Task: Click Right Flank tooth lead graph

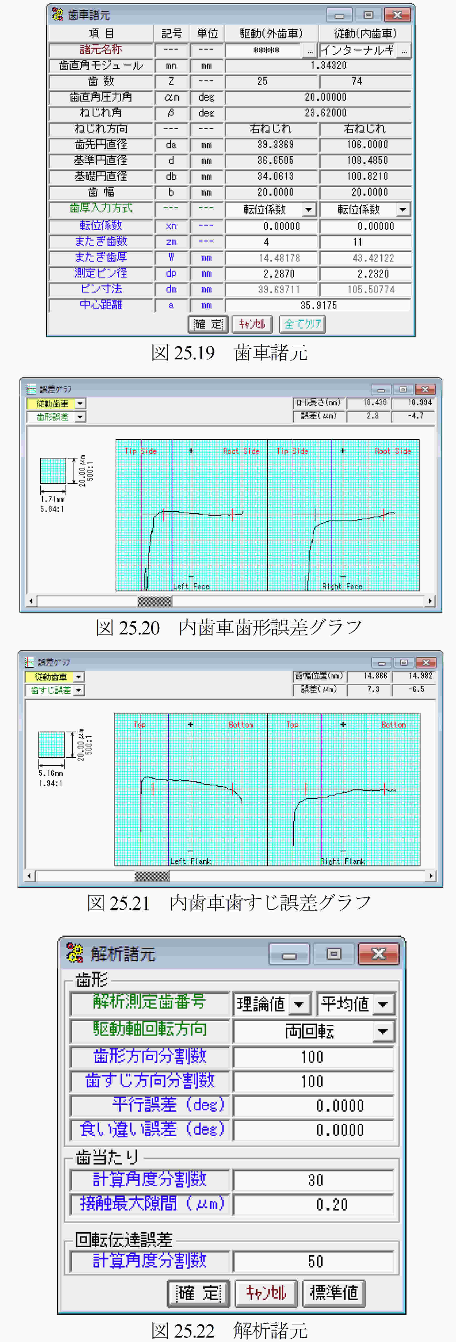Action: [343, 789]
